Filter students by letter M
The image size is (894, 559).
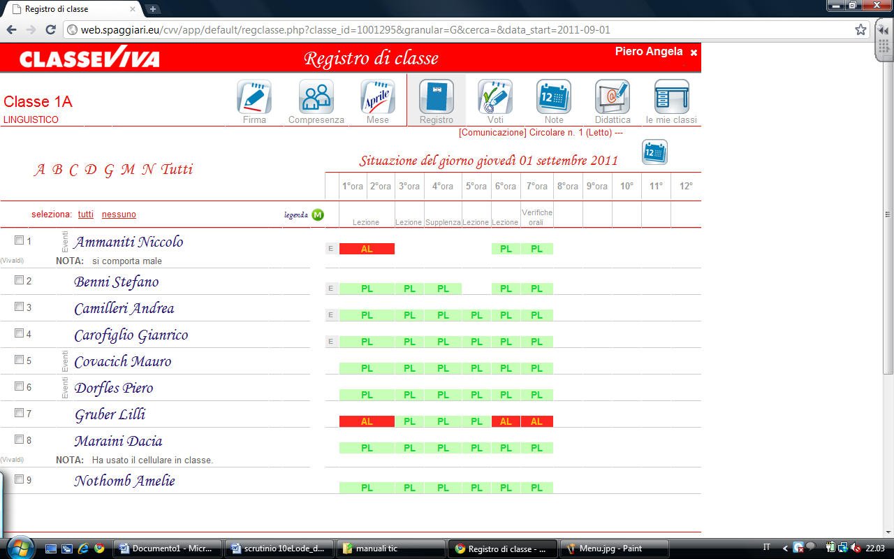click(127, 170)
